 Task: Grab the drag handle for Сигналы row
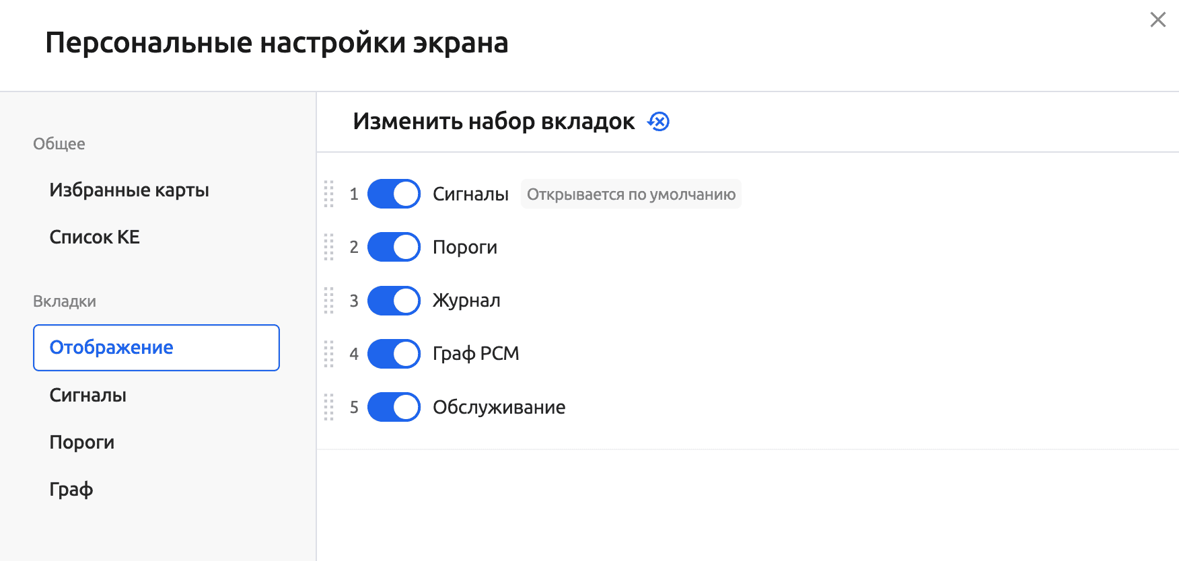329,194
